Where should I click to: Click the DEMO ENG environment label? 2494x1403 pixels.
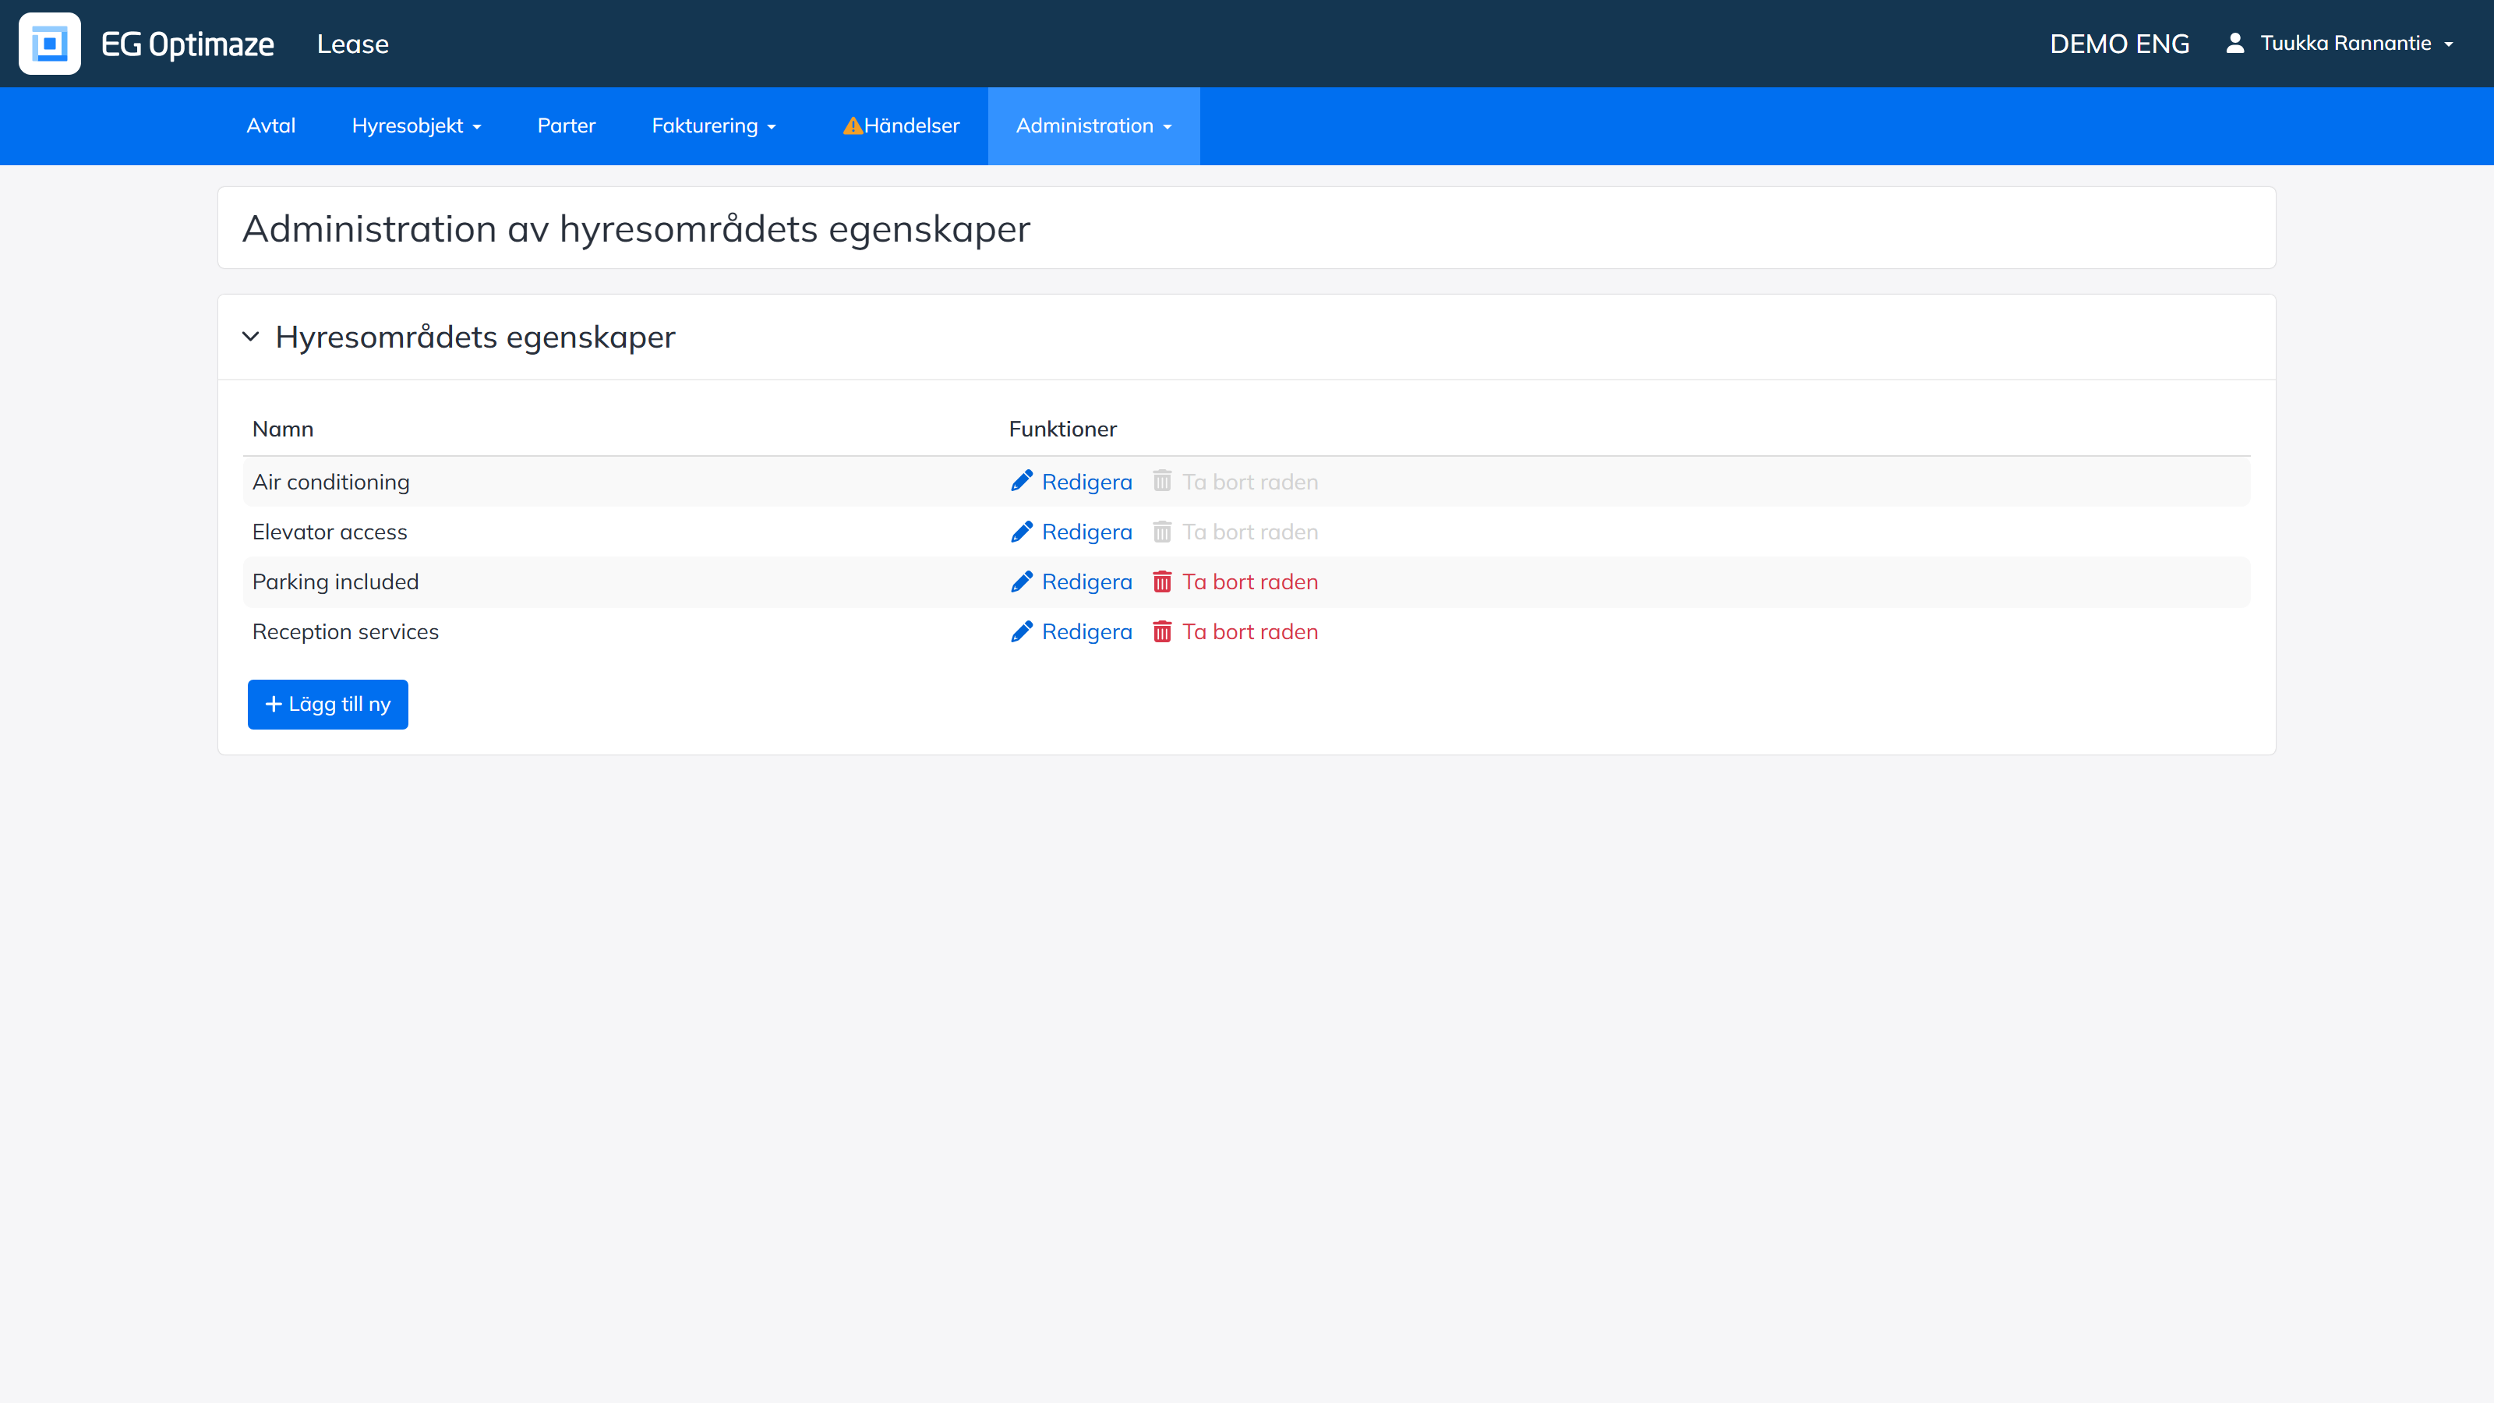[x=2119, y=44]
